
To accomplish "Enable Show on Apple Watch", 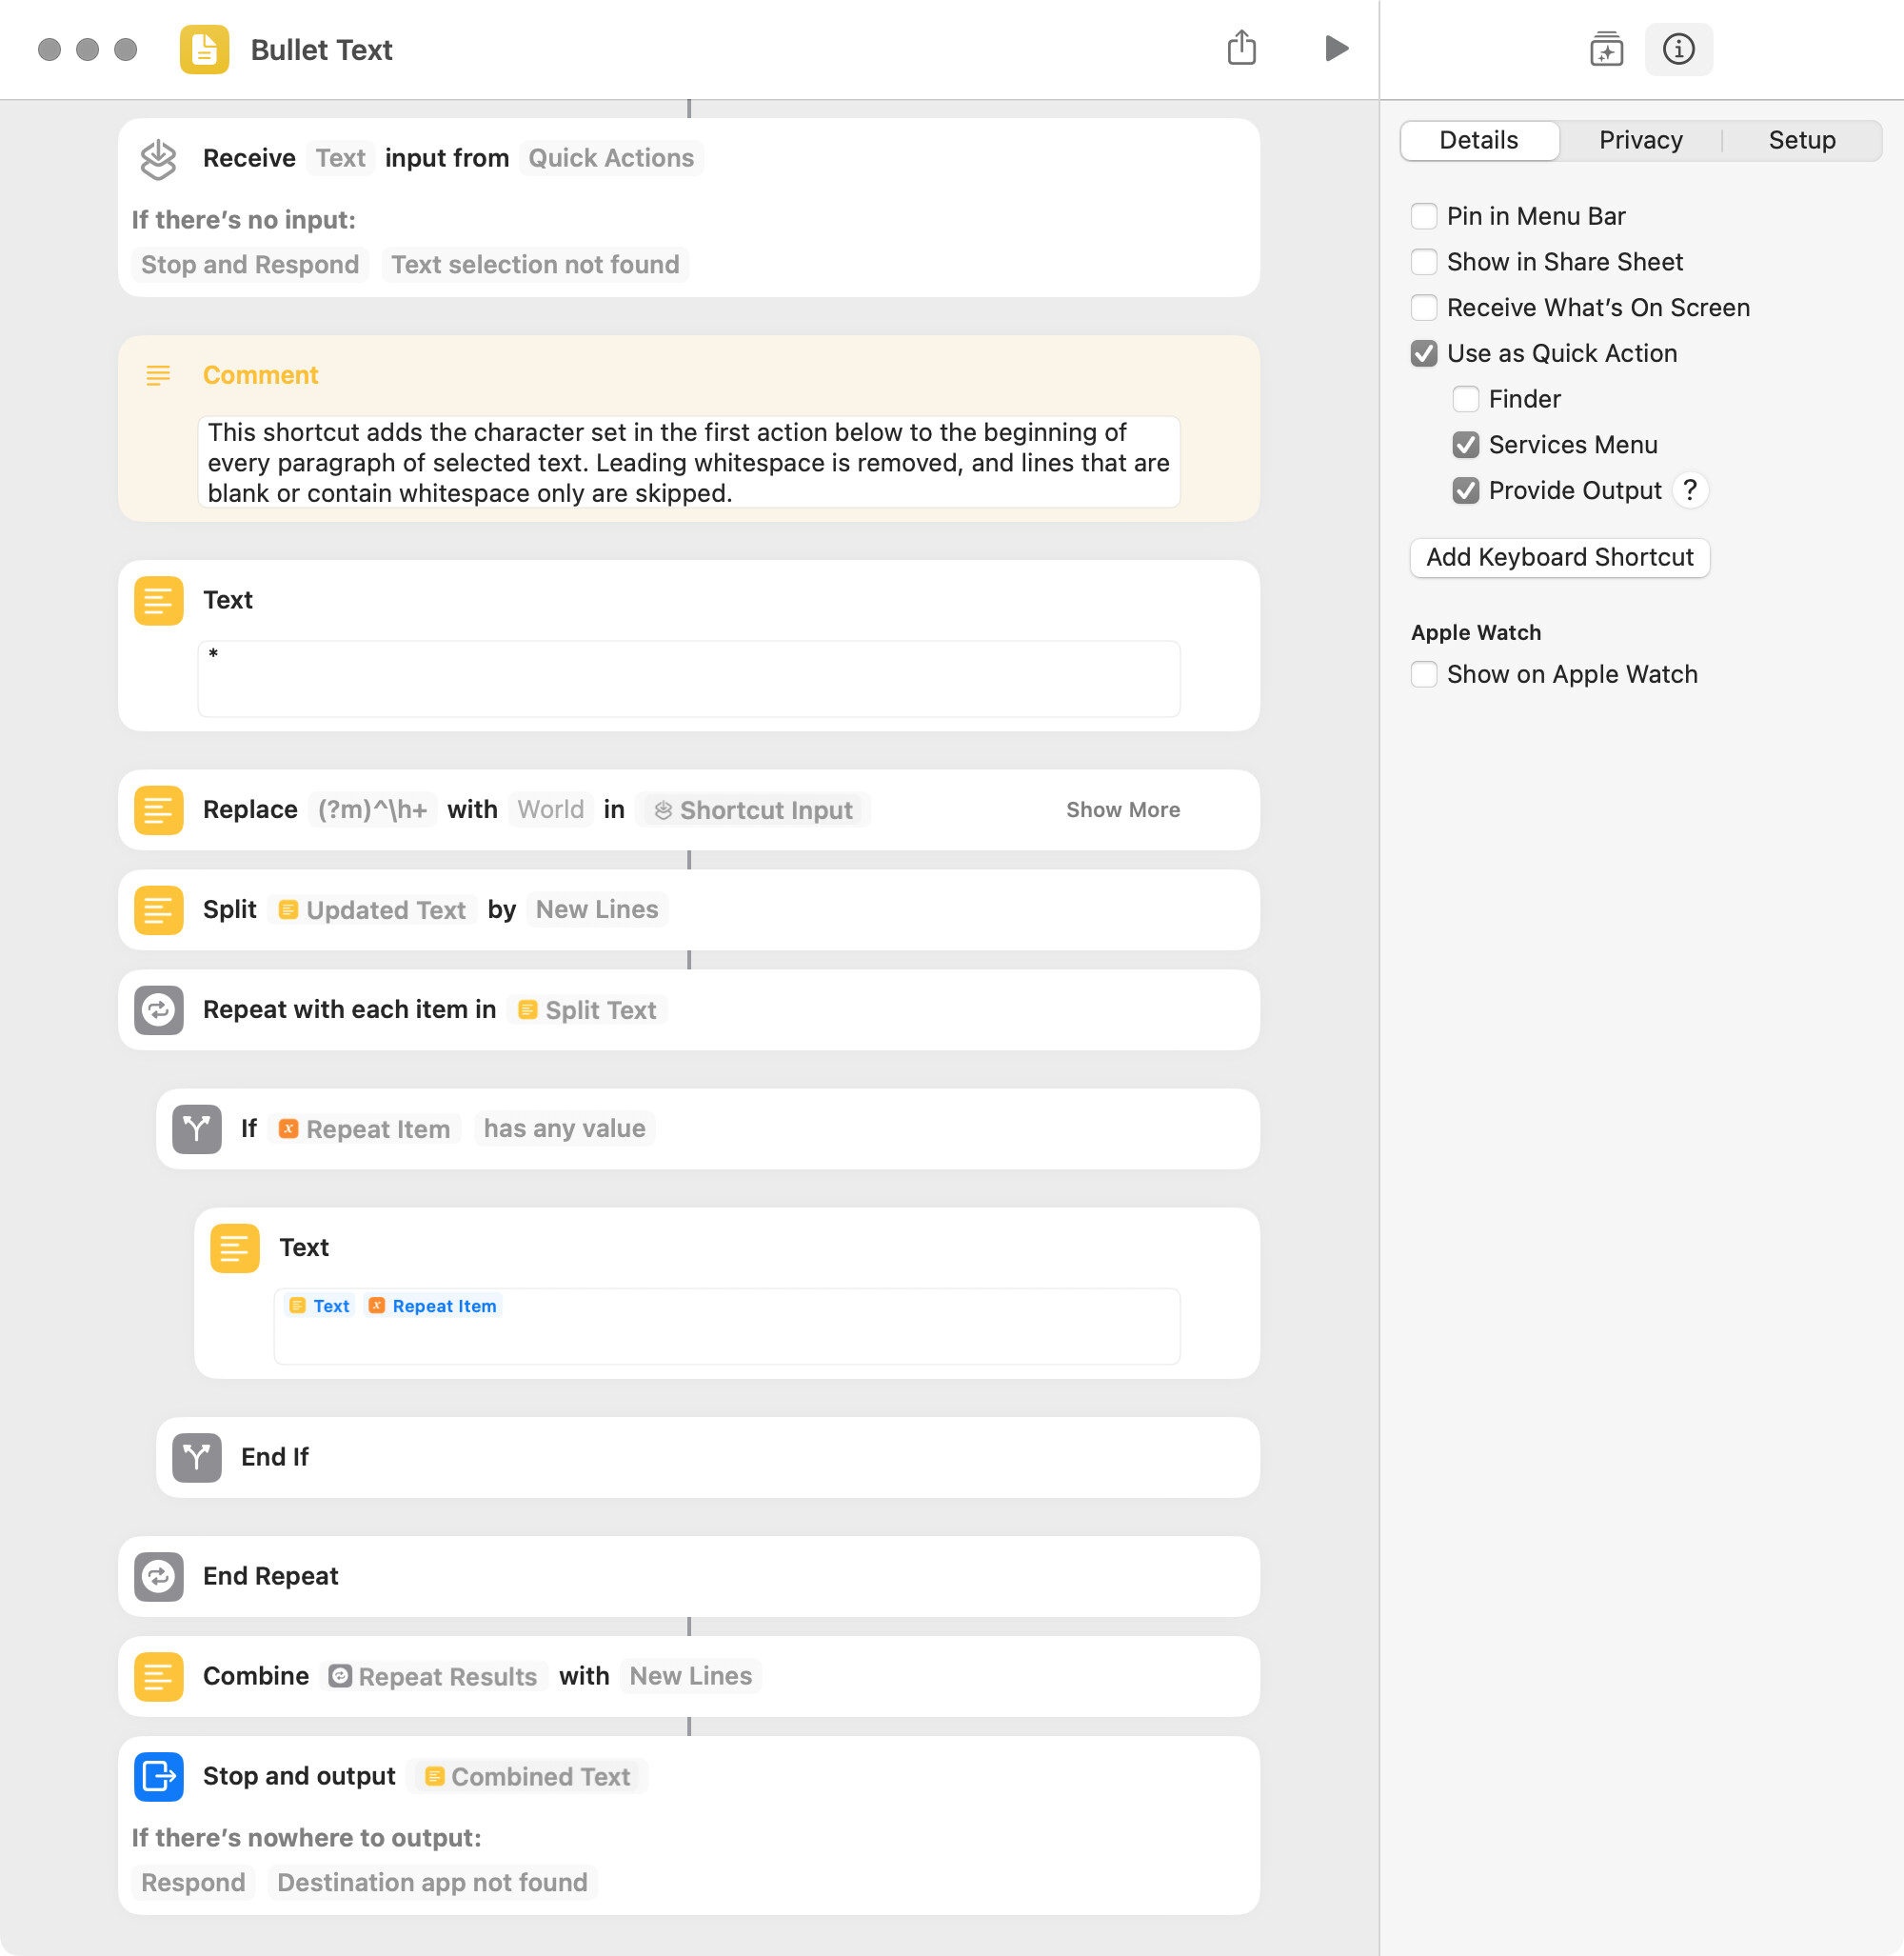I will tap(1423, 674).
